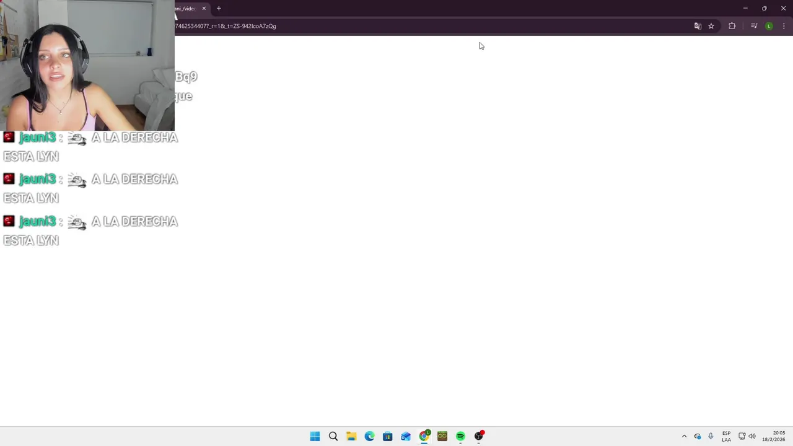The width and height of the screenshot is (793, 446).
Task: Open Outlook from the taskbar
Action: pyautogui.click(x=406, y=436)
